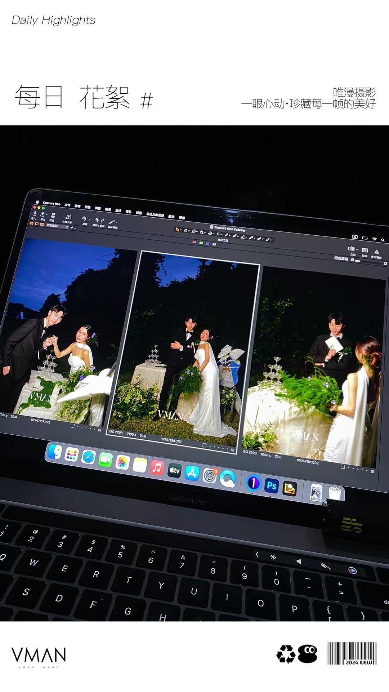Switch to multi-image viewer mode (orange grid icon)
Image resolution: width=389 pixels, height=692 pixels.
point(31,223)
